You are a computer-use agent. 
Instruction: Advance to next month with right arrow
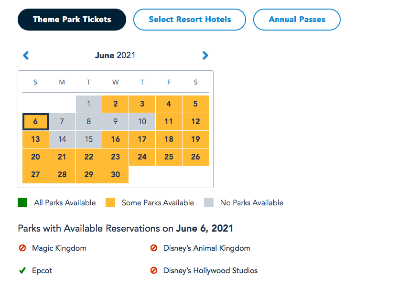[x=205, y=55]
